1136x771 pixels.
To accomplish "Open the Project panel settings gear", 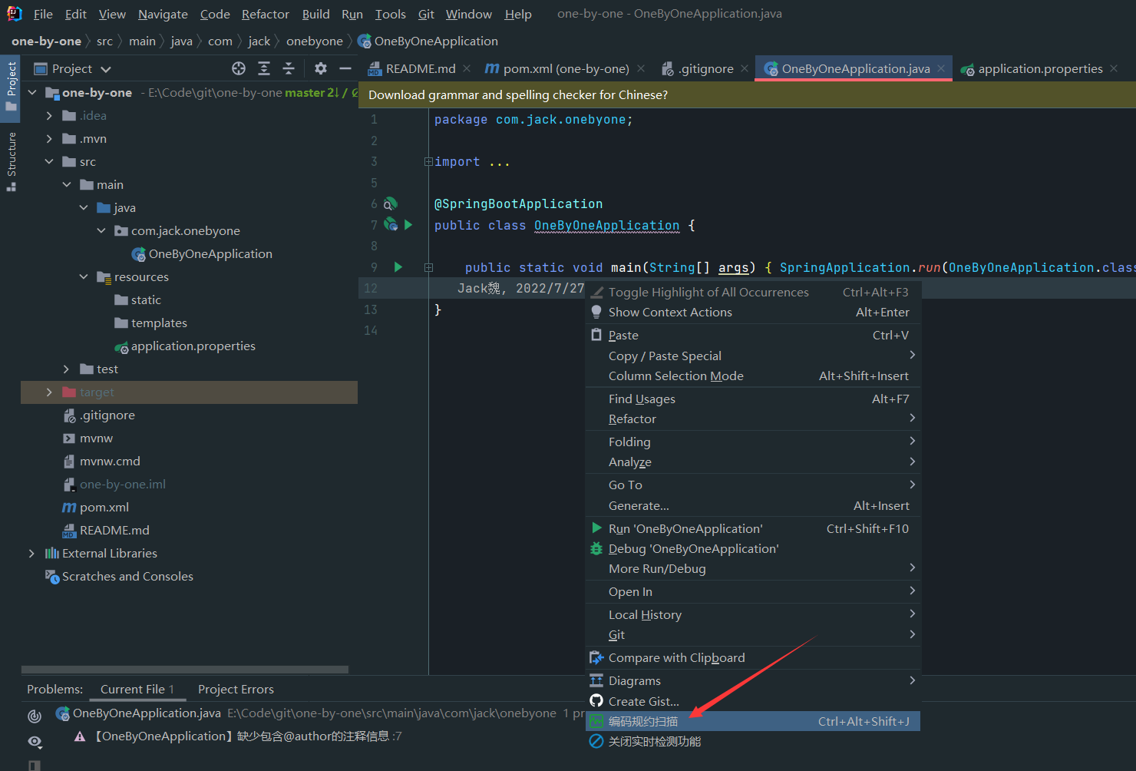I will [320, 68].
